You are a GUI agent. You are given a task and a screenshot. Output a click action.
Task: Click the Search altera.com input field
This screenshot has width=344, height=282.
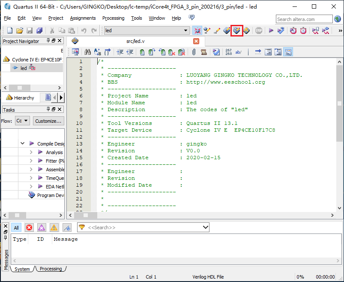(x=303, y=19)
